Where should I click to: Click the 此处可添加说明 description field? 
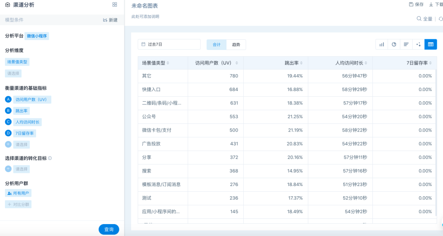(145, 17)
